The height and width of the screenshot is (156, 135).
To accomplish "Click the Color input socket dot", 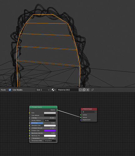I will 29,113.
